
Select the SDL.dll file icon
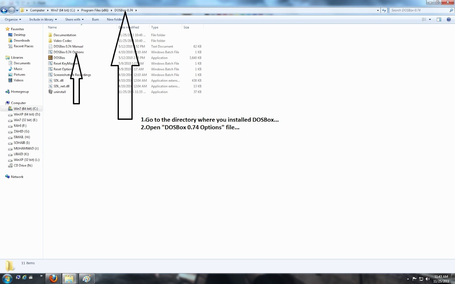coord(50,80)
